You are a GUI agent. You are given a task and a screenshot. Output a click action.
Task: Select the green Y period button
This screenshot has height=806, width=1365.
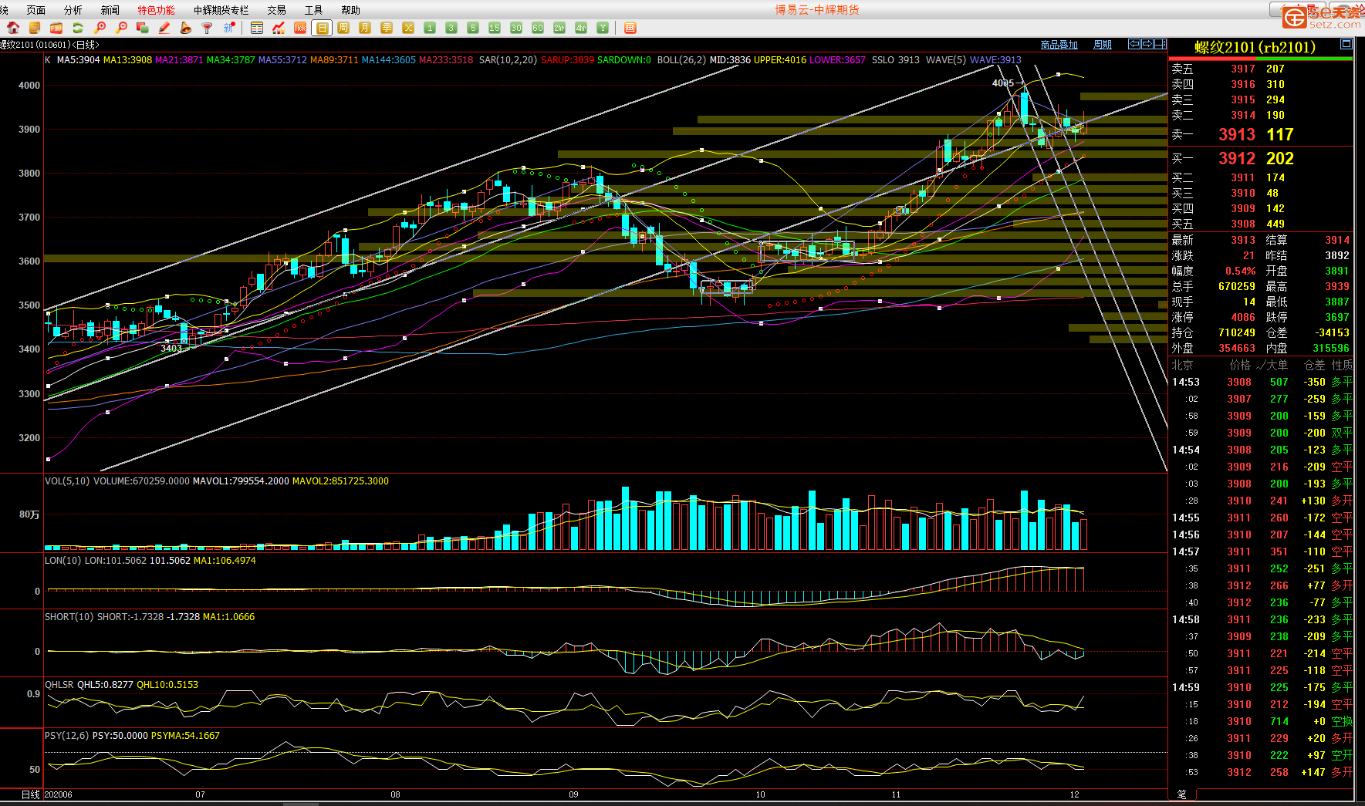coord(603,28)
